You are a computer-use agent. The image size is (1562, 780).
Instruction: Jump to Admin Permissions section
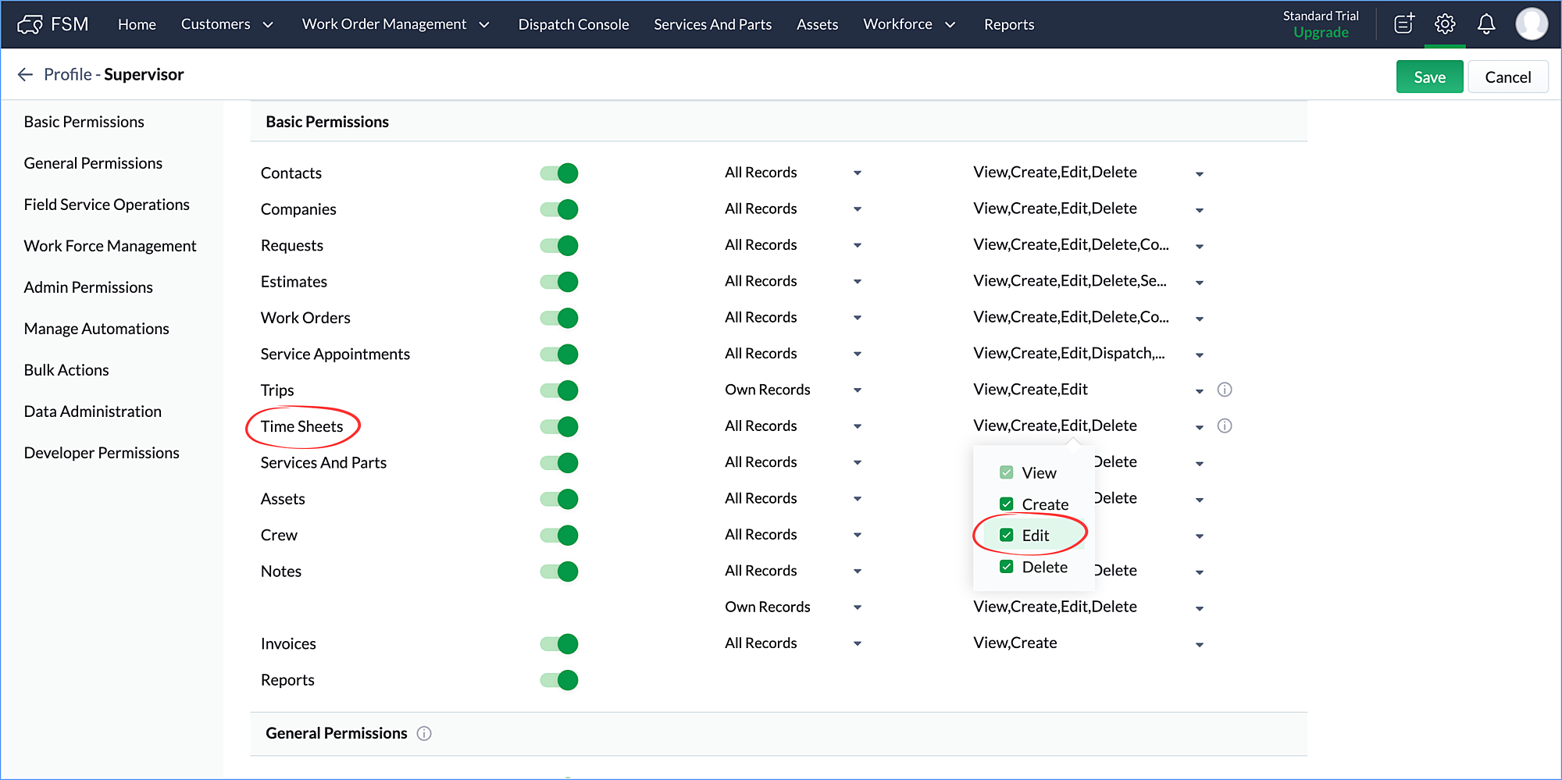(x=88, y=287)
